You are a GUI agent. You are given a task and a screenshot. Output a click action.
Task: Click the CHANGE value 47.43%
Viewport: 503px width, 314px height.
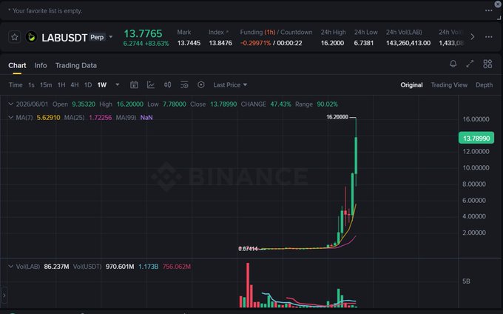pos(280,104)
